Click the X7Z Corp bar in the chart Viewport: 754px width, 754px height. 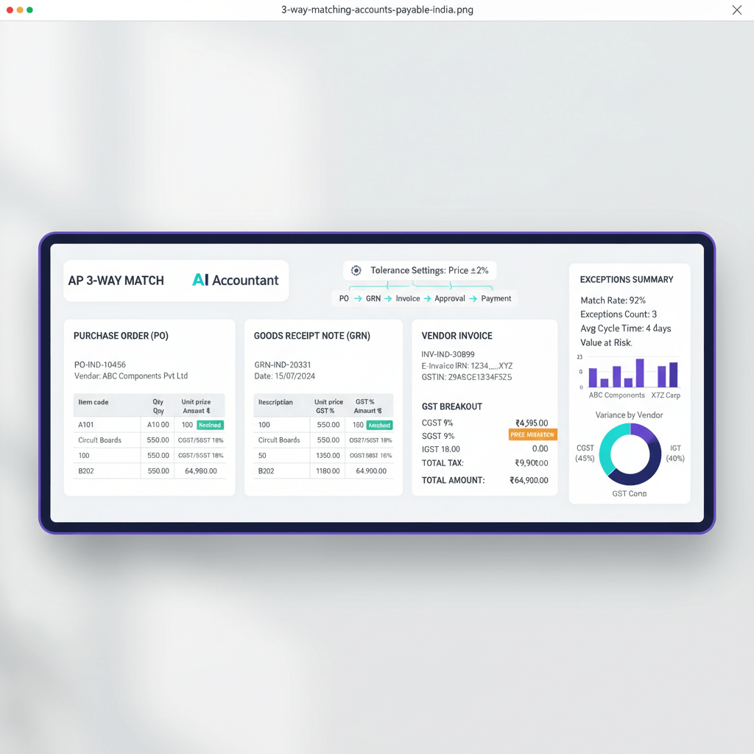(x=671, y=376)
